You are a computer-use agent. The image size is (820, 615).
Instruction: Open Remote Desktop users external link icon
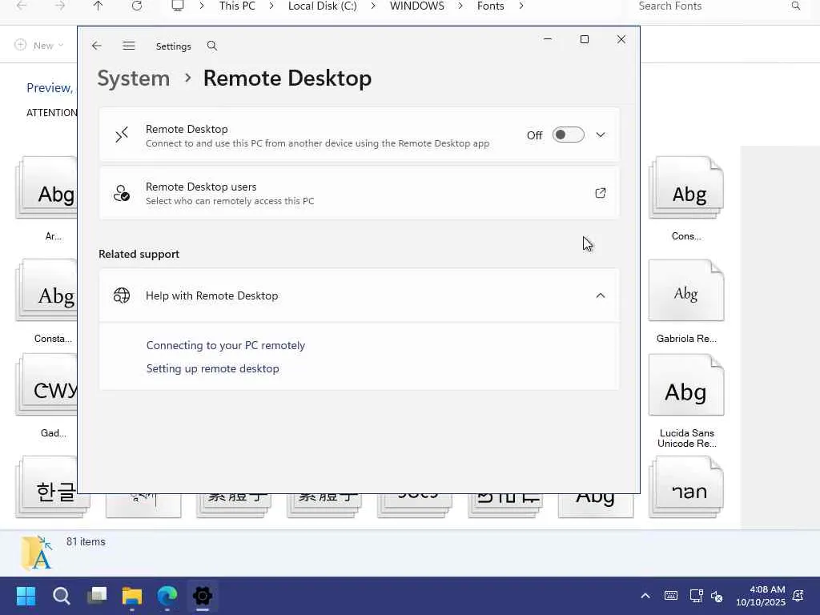coord(601,193)
